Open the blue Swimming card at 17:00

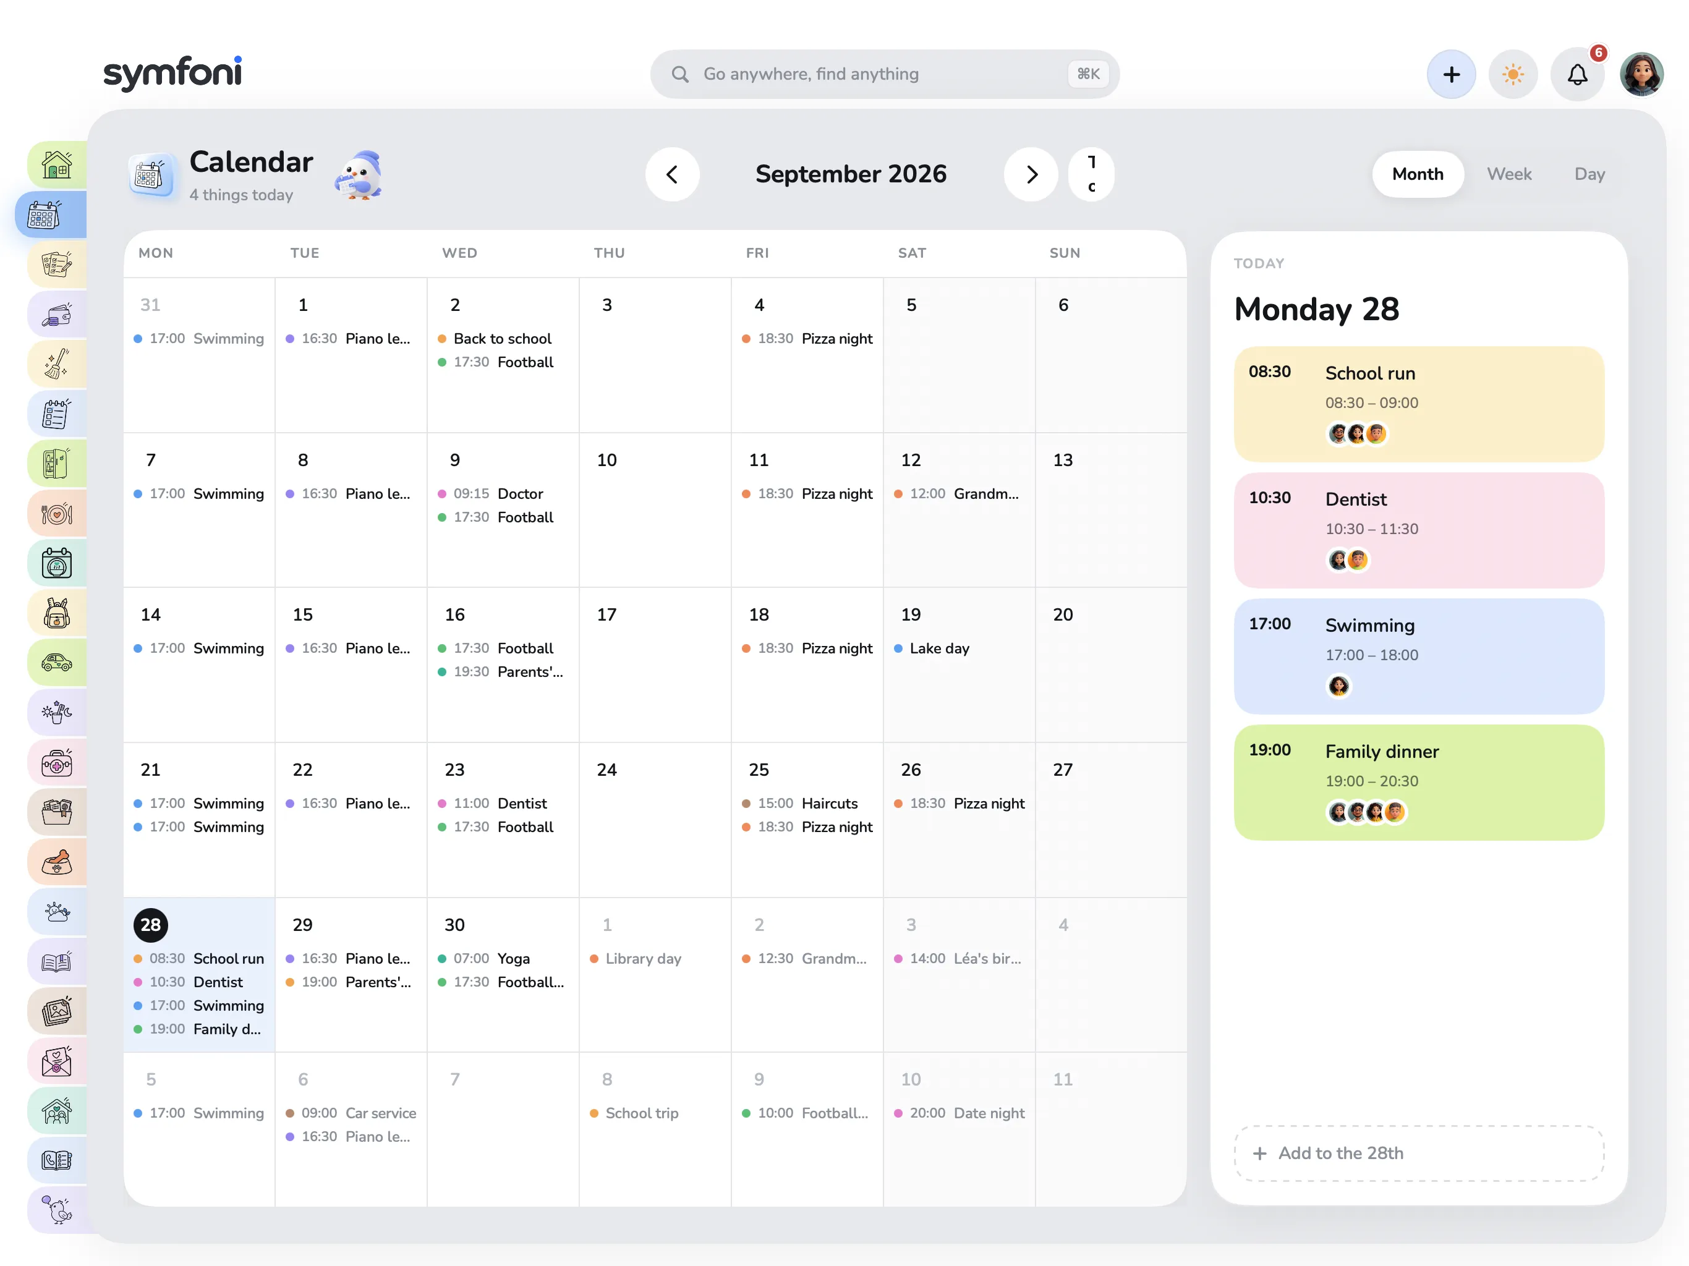(x=1419, y=656)
